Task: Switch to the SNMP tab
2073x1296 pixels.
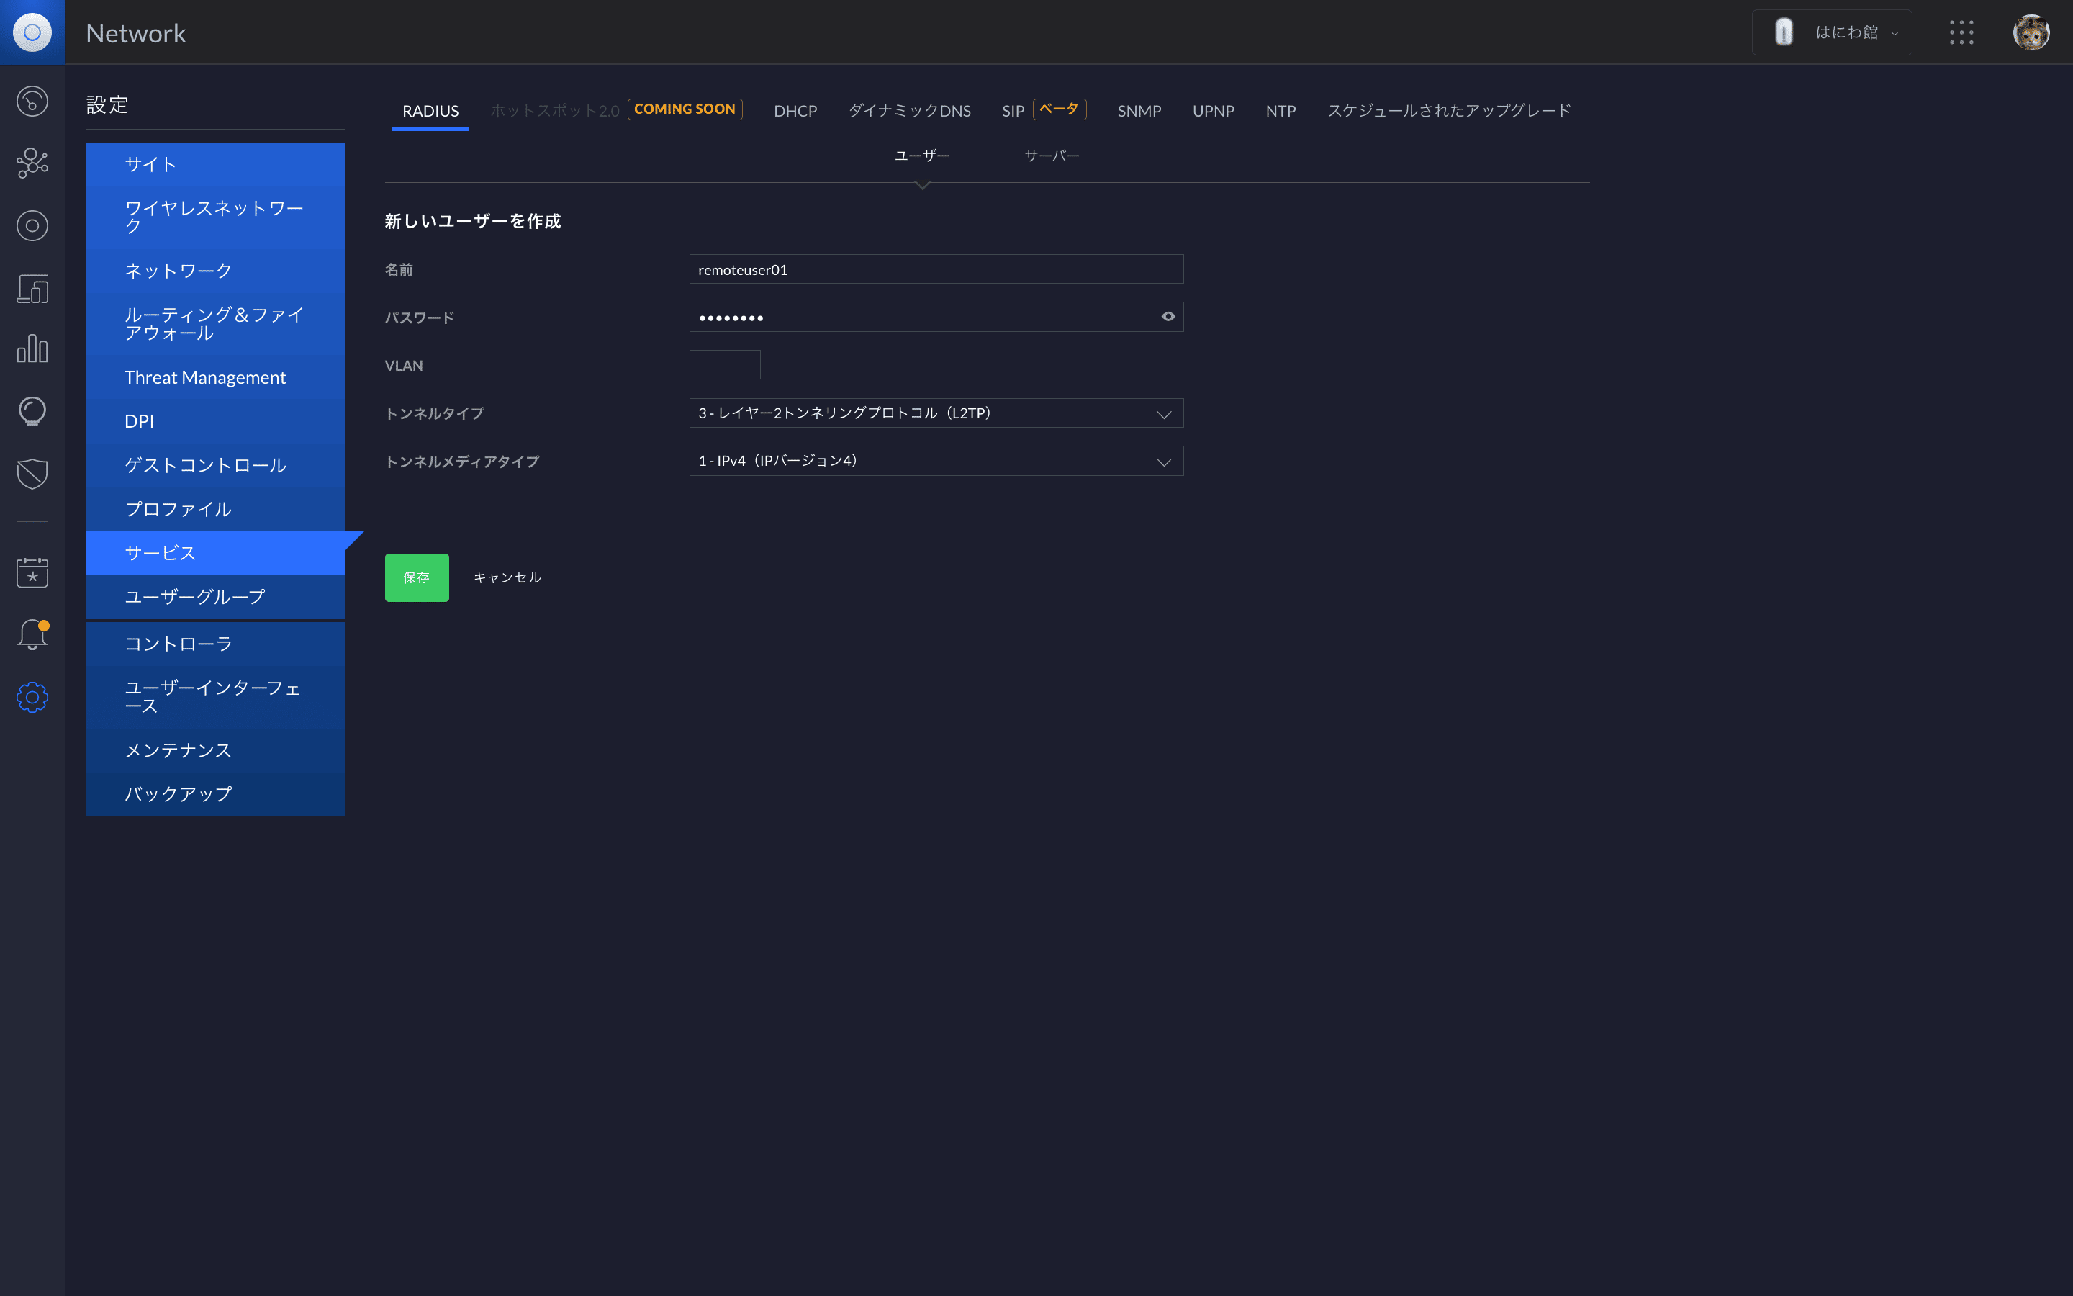Action: click(1139, 111)
